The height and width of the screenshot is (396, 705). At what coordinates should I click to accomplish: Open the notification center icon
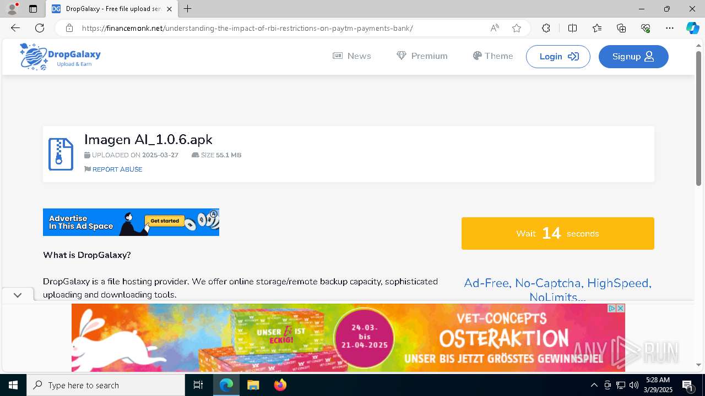coord(688,385)
